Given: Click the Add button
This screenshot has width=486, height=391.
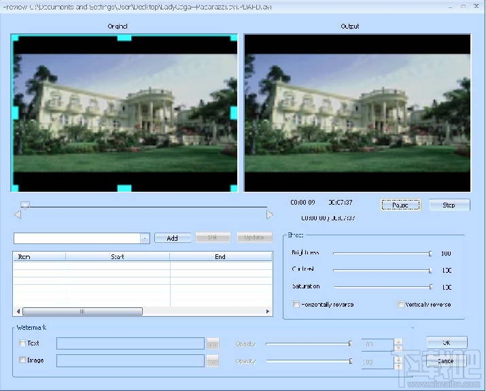Looking at the screenshot, I should (x=173, y=238).
